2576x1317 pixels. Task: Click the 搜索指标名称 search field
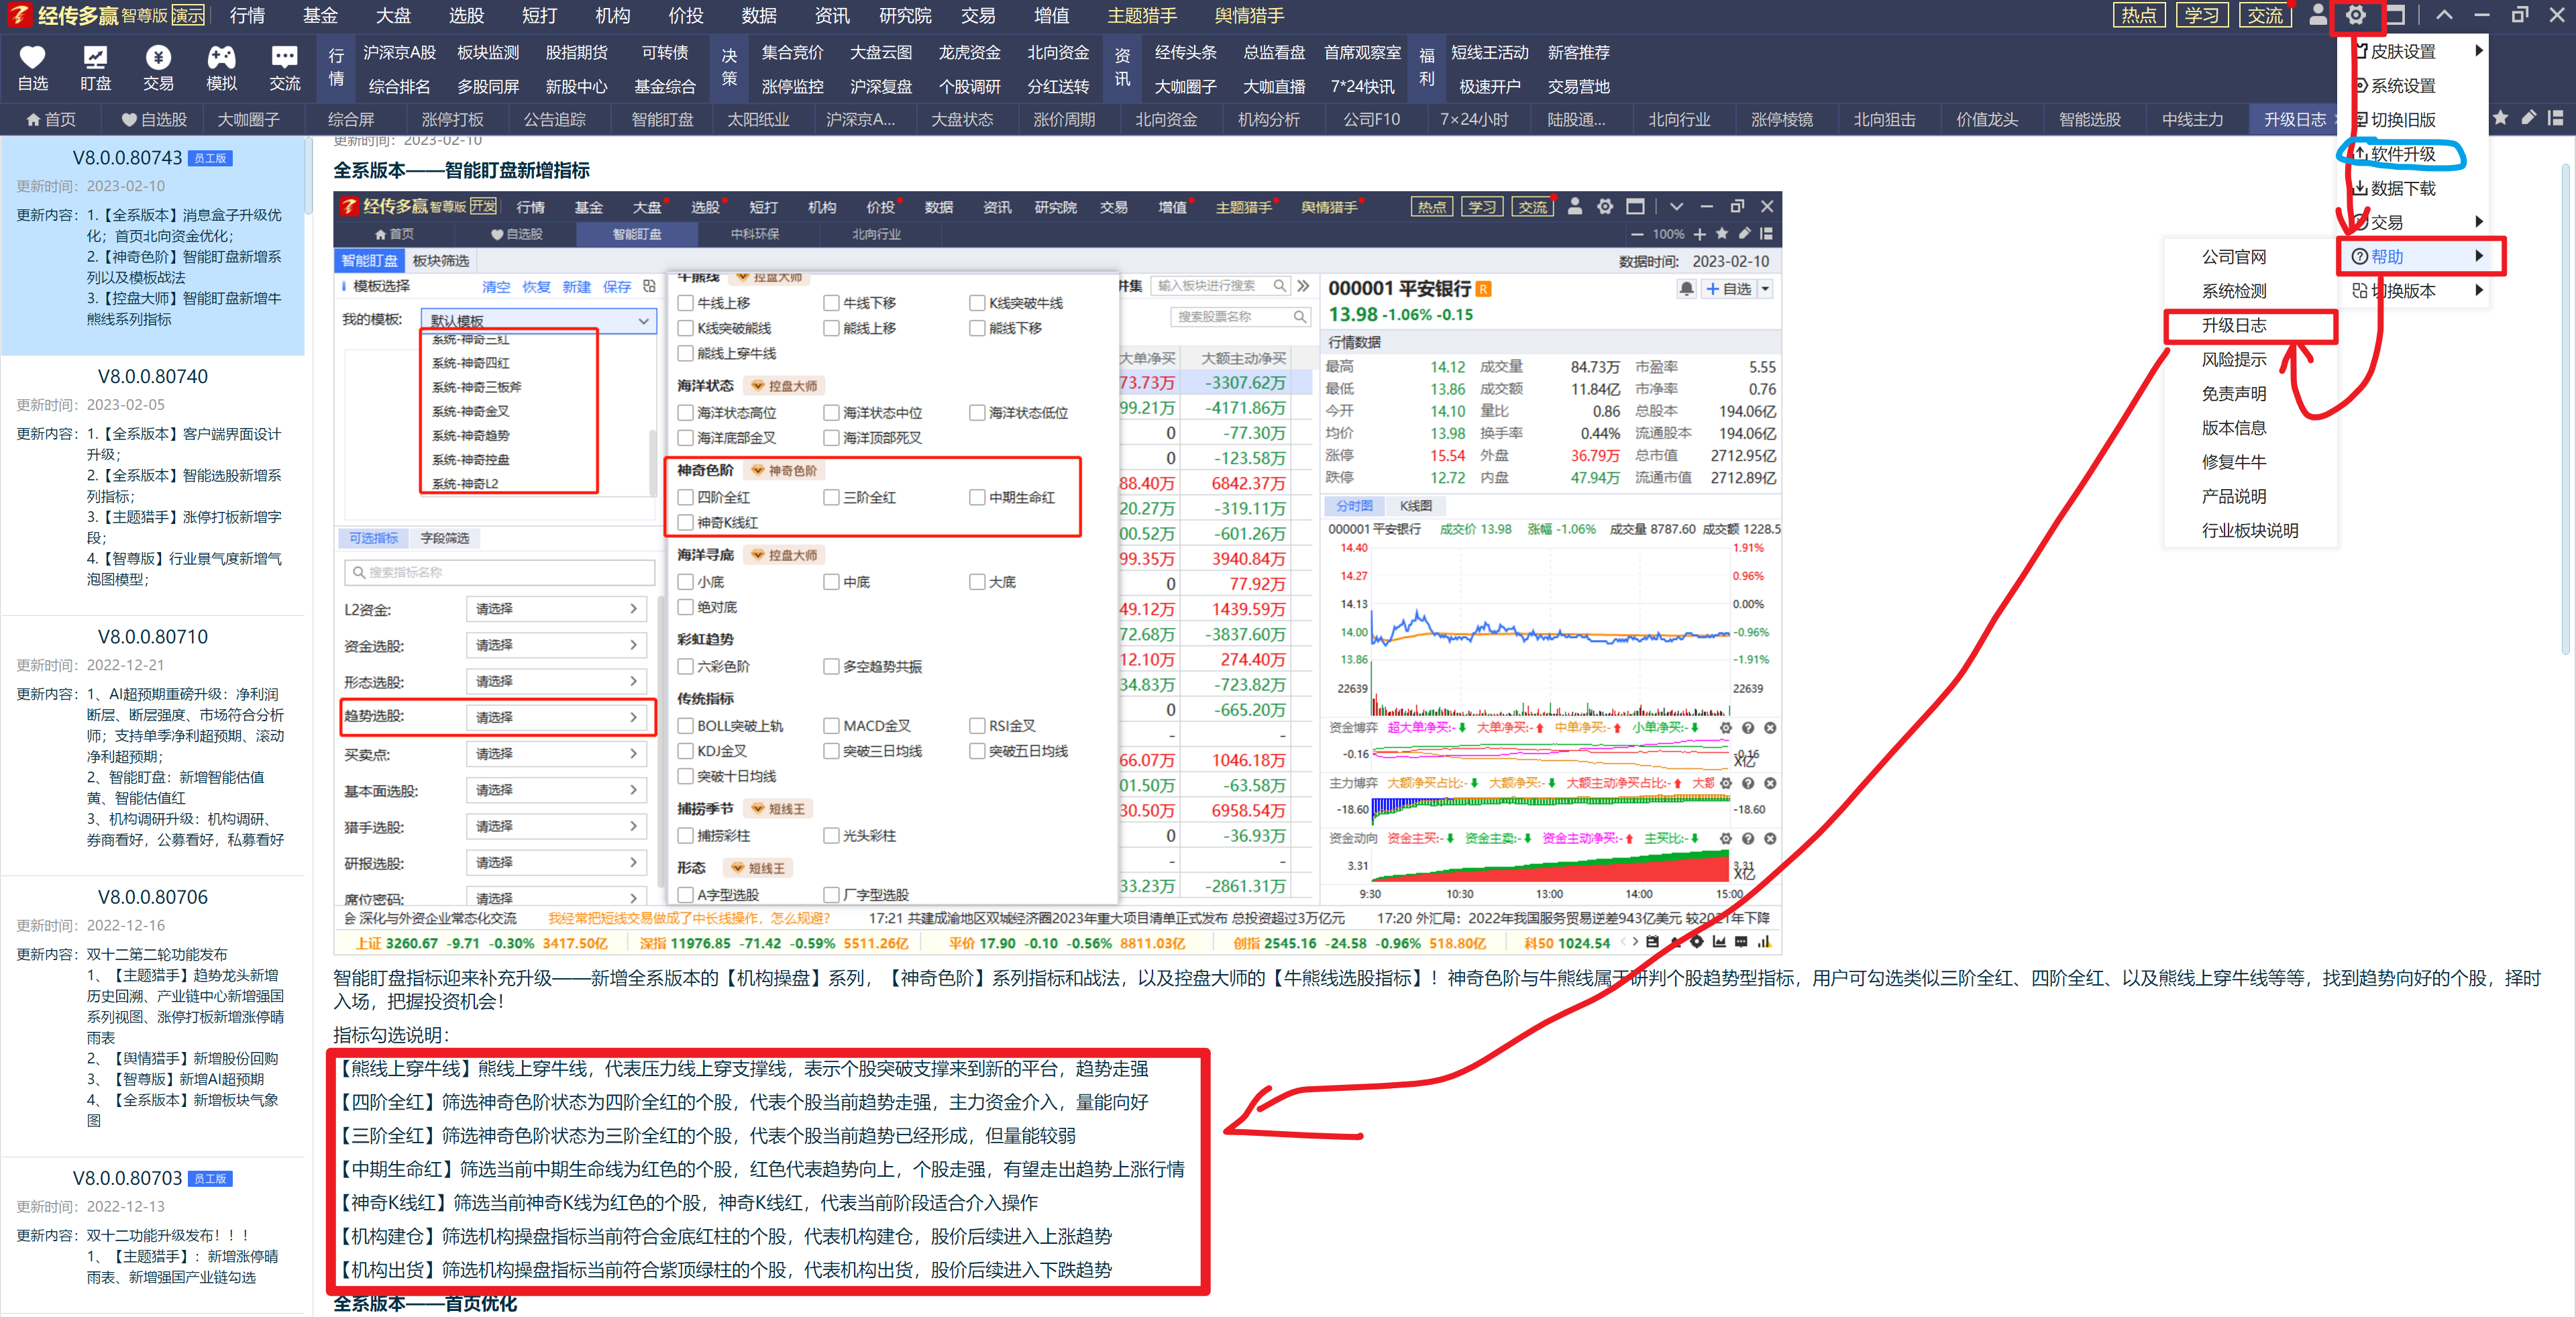[x=498, y=572]
